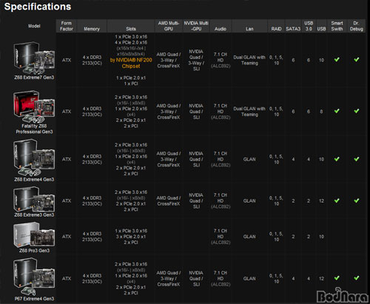Open the Fatal1ty Z68 Professional Gen3 model name
This screenshot has width=370, height=304.
coord(34,129)
